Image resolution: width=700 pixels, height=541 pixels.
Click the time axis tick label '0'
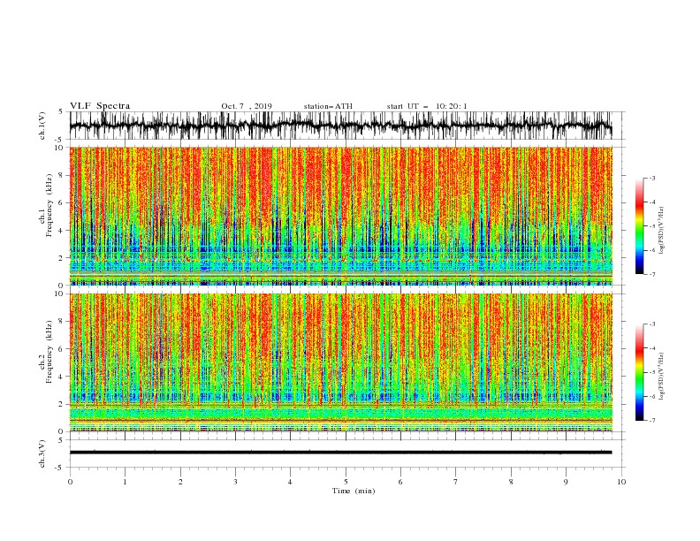70,482
